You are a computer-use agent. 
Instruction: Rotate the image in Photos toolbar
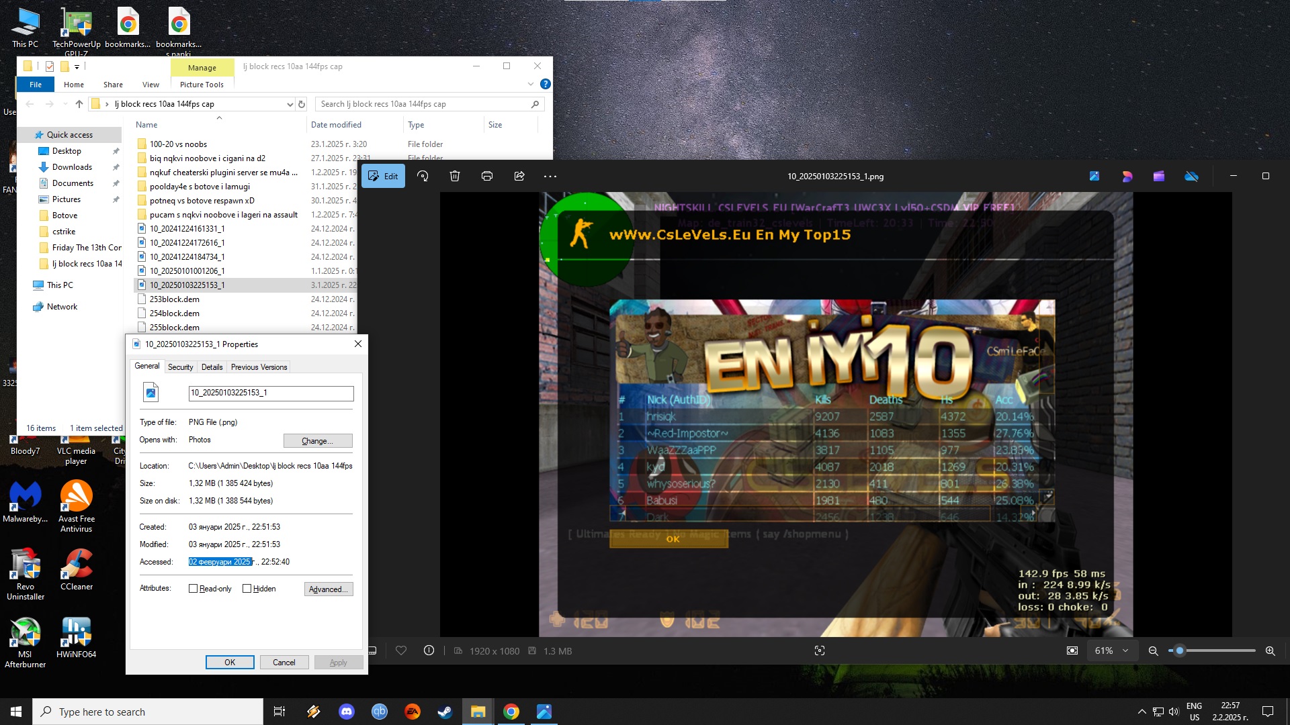[423, 176]
